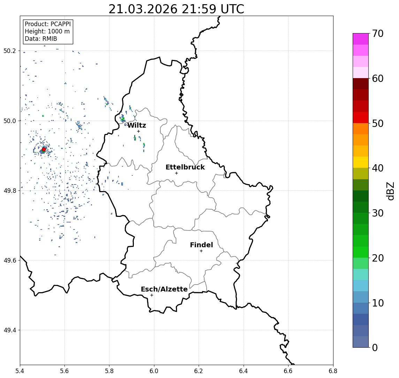This screenshot has width=399, height=378.
Task: Click the yellow 40 dBZ color band
Action: click(361, 162)
